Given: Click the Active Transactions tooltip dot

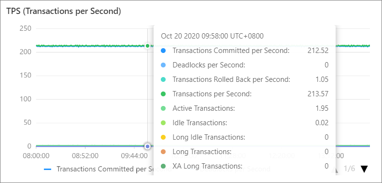Looking at the screenshot, I should coord(163,108).
